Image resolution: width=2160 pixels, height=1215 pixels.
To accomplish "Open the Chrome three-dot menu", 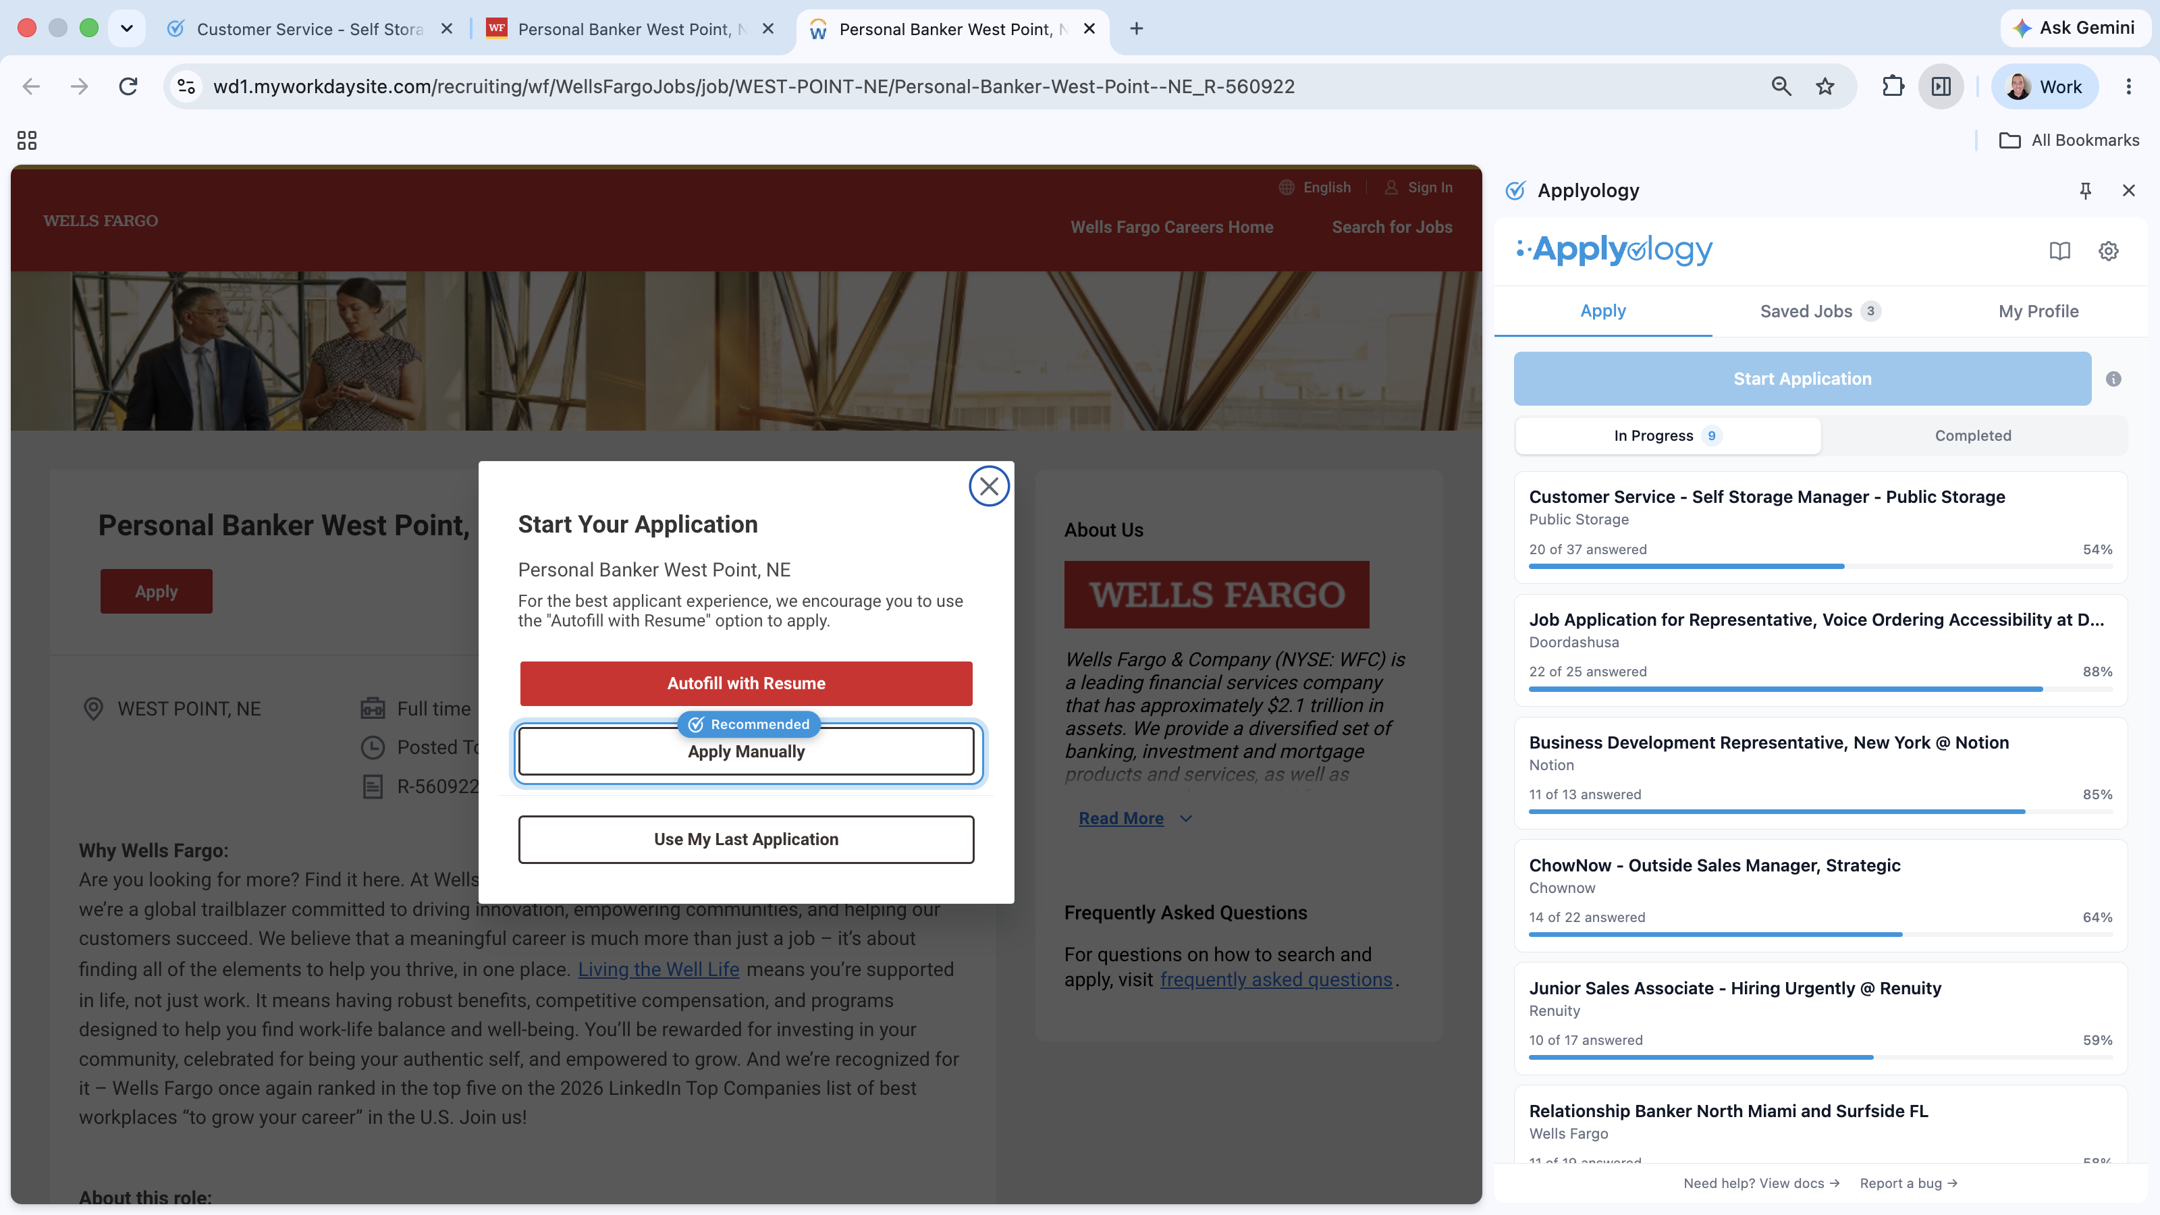I will tap(2128, 86).
